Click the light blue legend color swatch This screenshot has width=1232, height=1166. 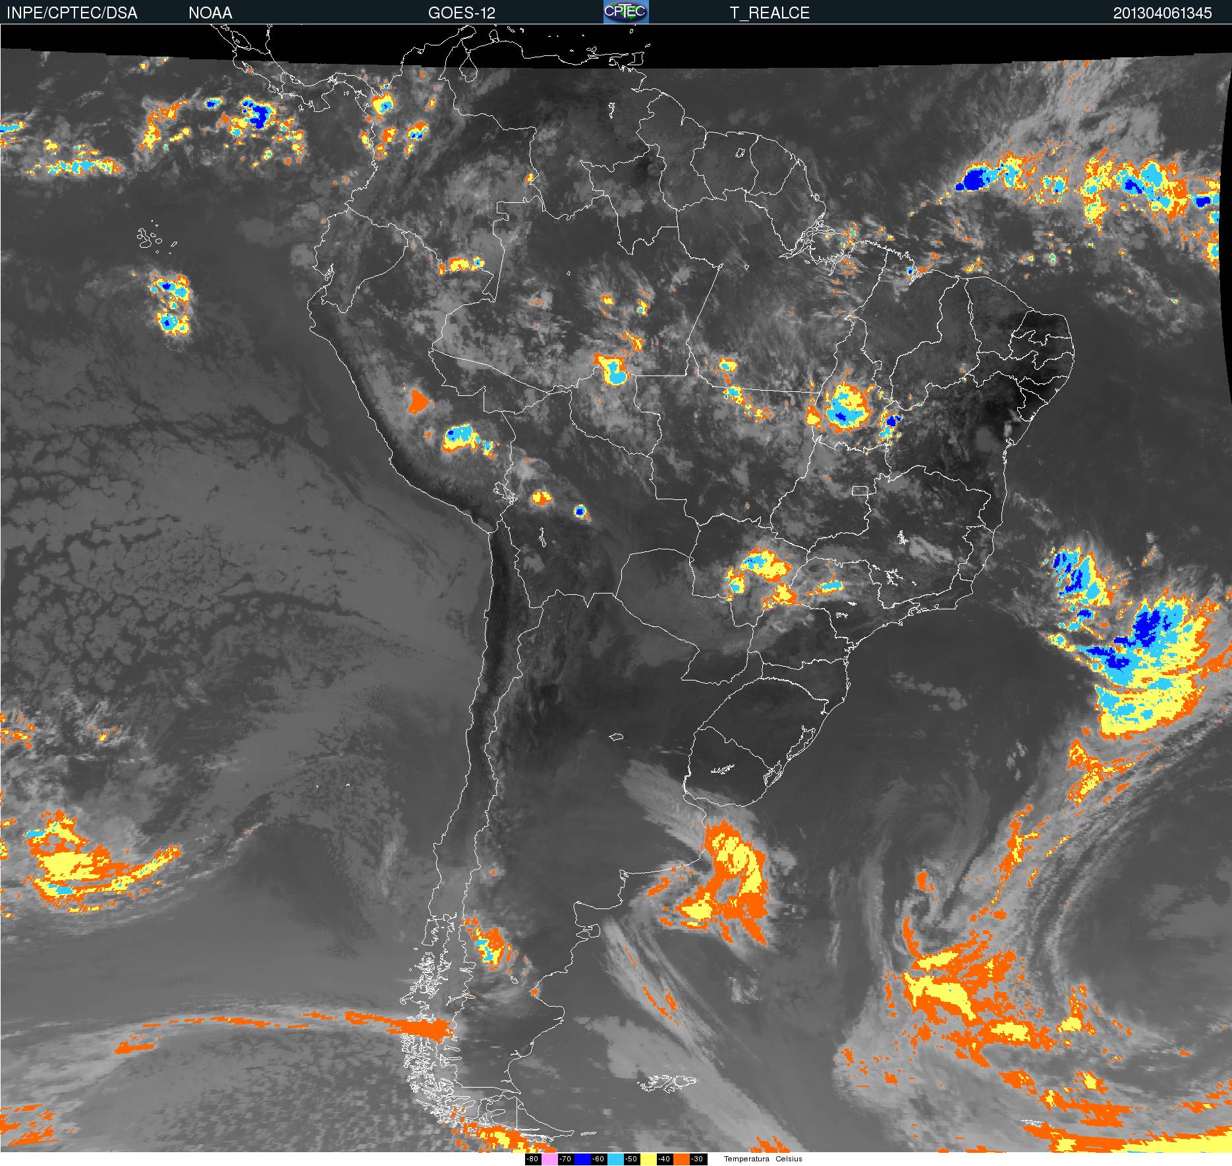[615, 1159]
